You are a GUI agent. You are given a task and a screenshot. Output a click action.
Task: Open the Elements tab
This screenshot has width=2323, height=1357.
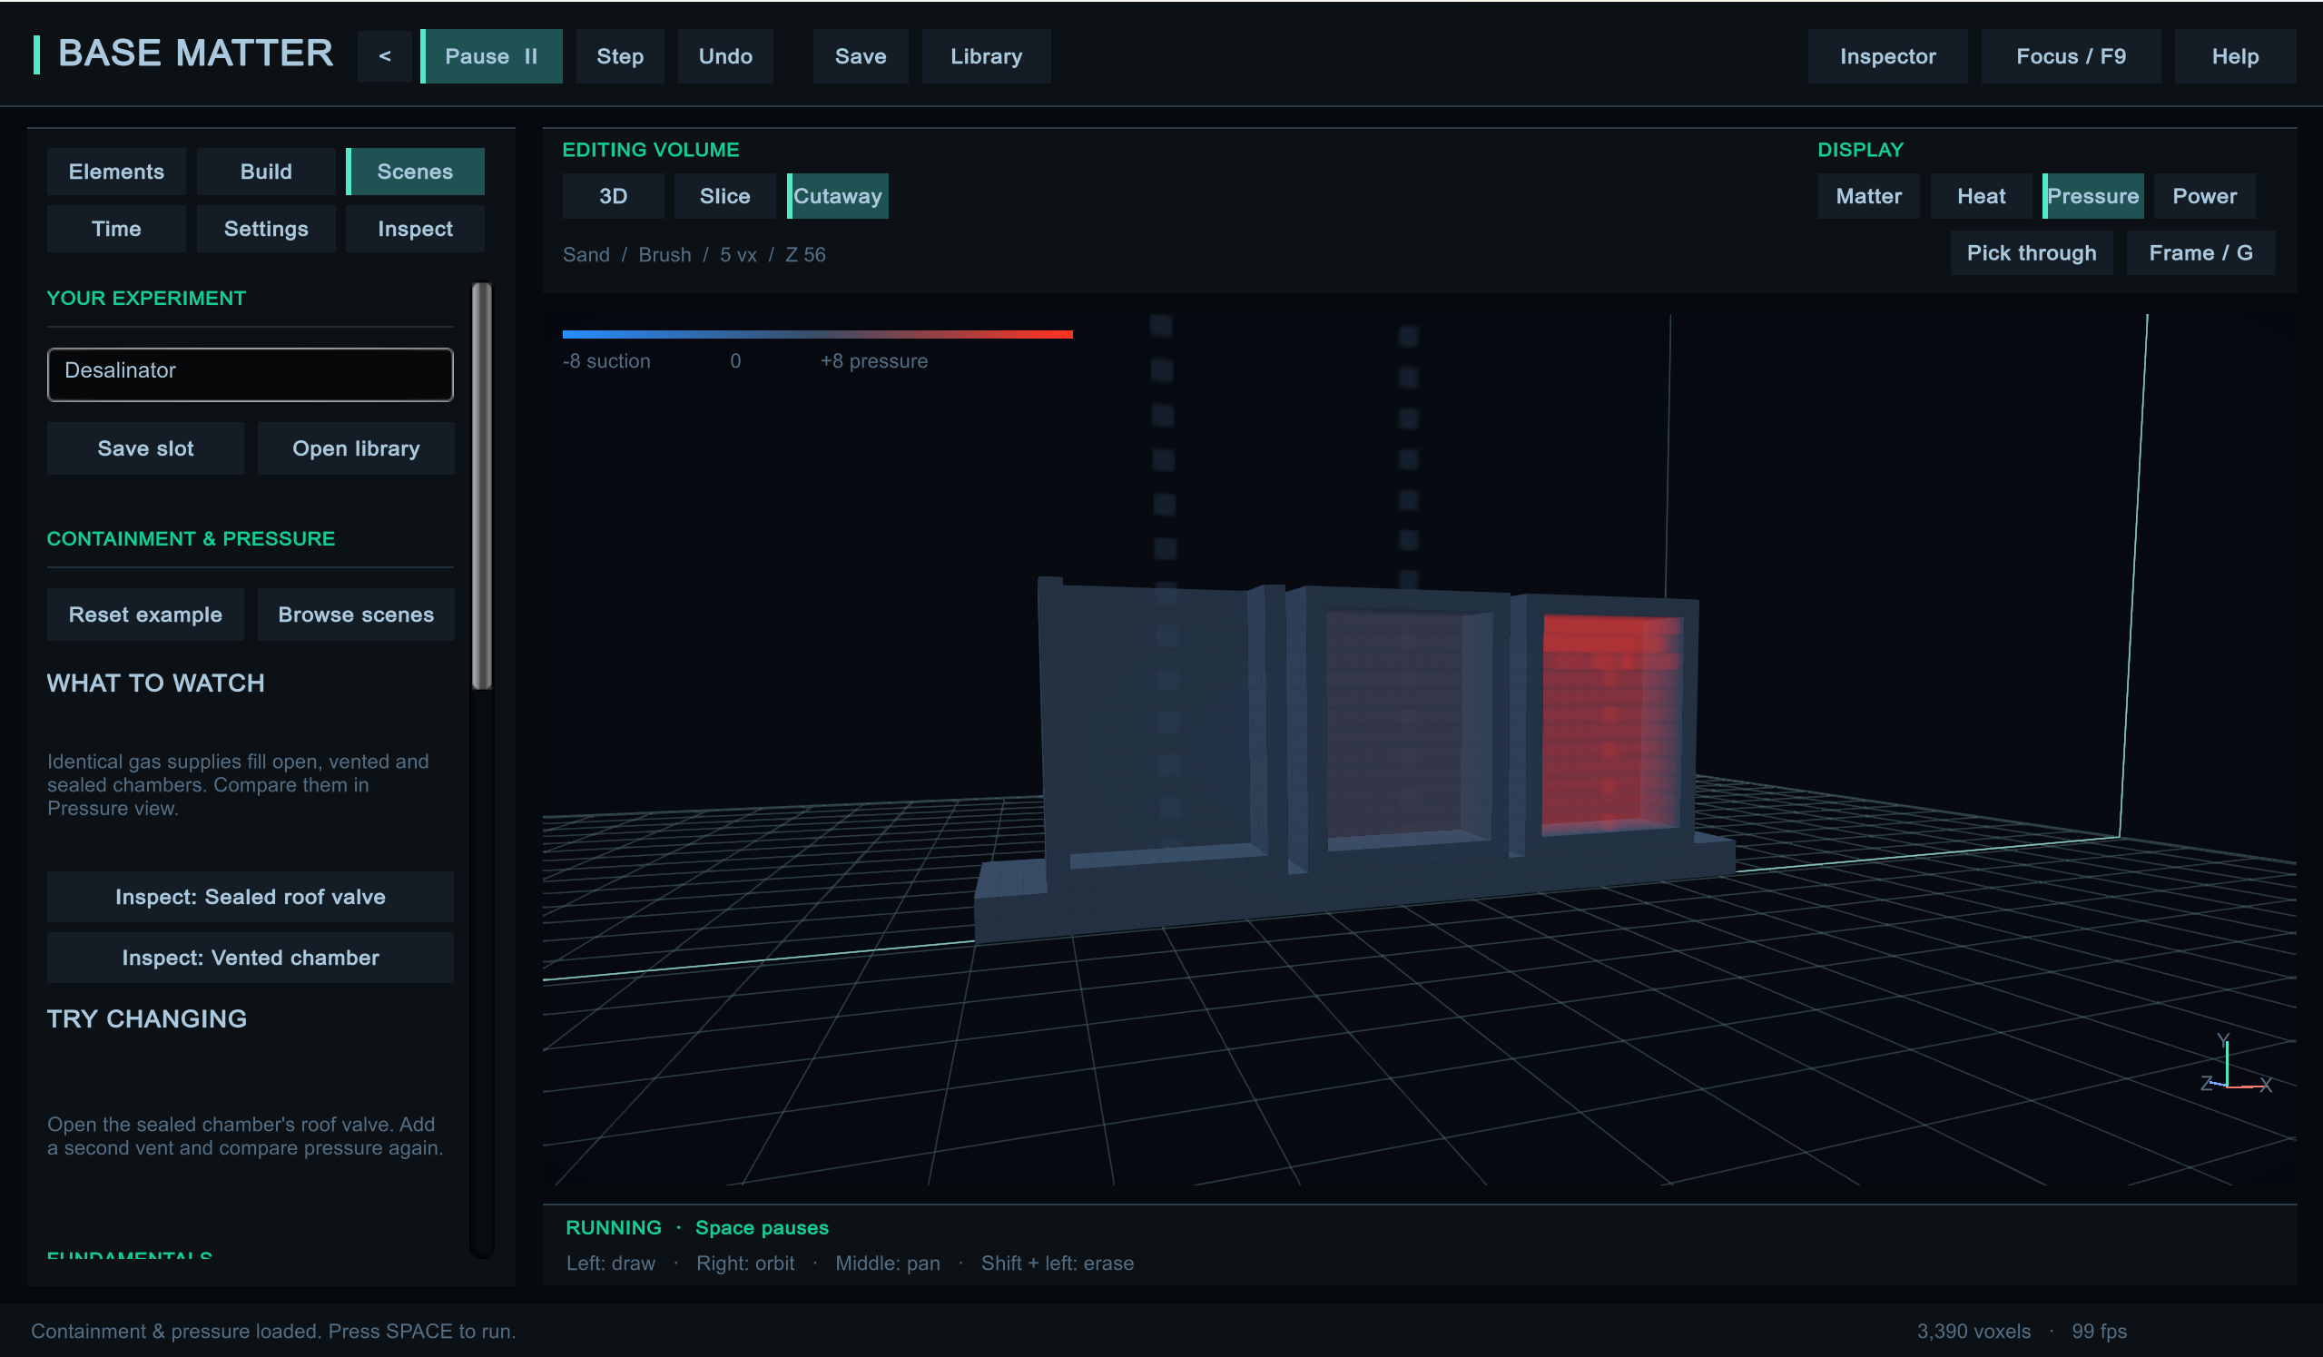point(116,172)
